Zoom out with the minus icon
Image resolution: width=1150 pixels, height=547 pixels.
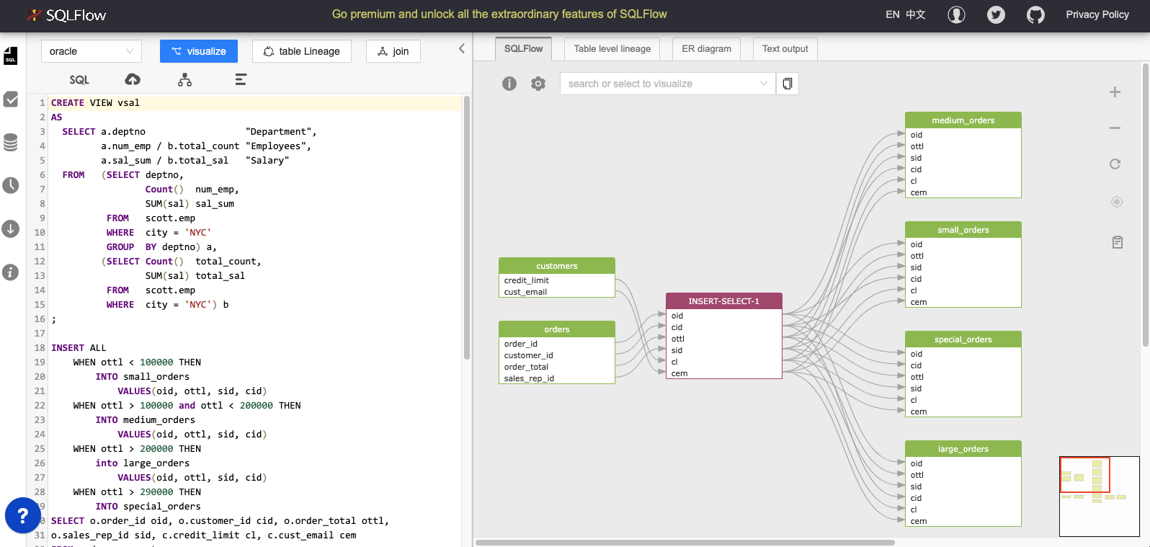1115,128
